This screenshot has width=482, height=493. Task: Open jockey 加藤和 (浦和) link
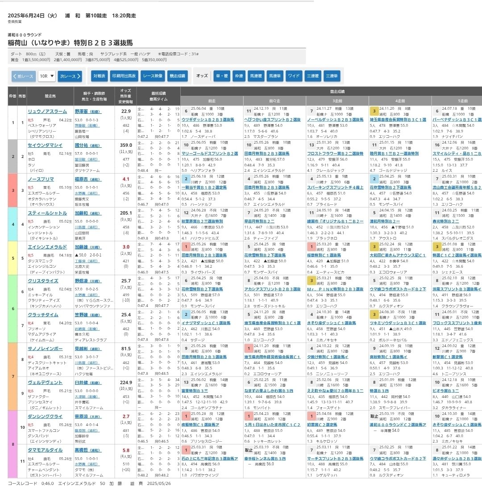[x=88, y=213]
